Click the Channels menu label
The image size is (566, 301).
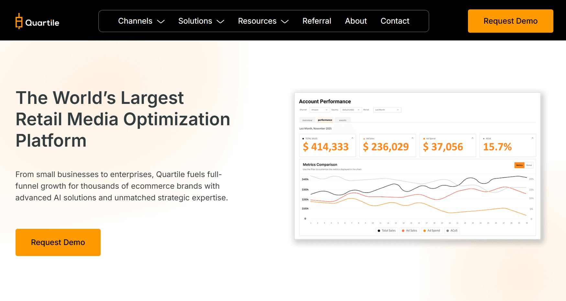pos(135,21)
